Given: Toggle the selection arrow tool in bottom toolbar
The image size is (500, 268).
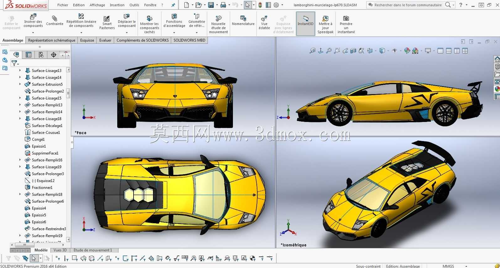Looking at the screenshot, I should pyautogui.click(x=34, y=258).
